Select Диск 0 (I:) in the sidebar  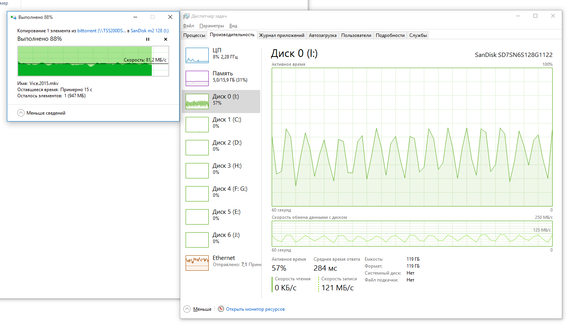(x=221, y=102)
